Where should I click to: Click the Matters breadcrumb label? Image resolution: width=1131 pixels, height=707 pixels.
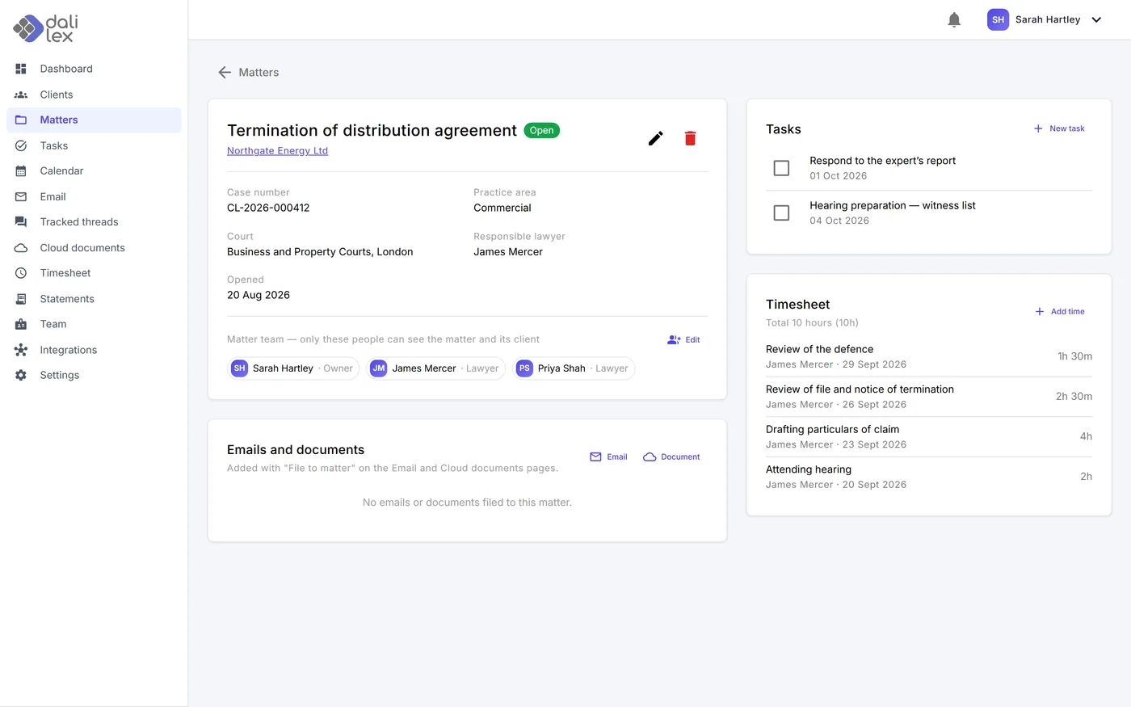coord(259,72)
